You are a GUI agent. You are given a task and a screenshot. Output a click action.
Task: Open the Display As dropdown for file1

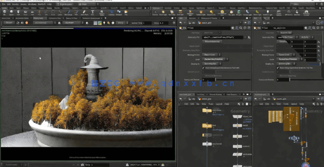212,64
